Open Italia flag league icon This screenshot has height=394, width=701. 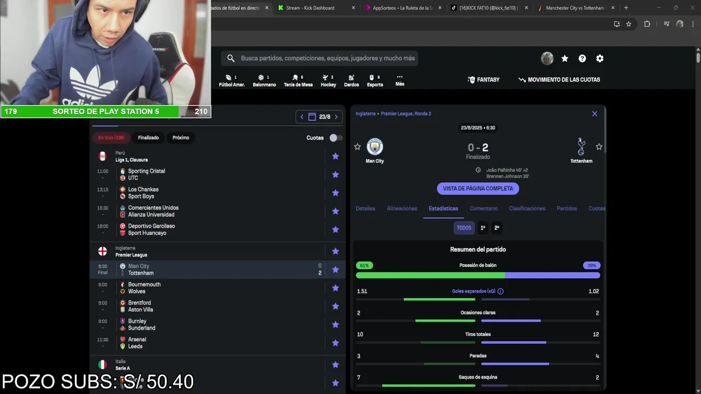[102, 364]
